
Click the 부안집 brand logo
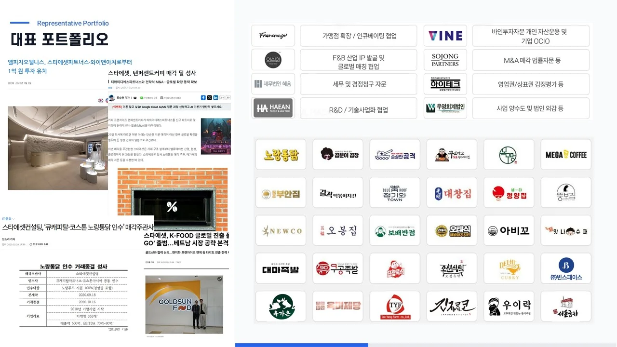[281, 192]
